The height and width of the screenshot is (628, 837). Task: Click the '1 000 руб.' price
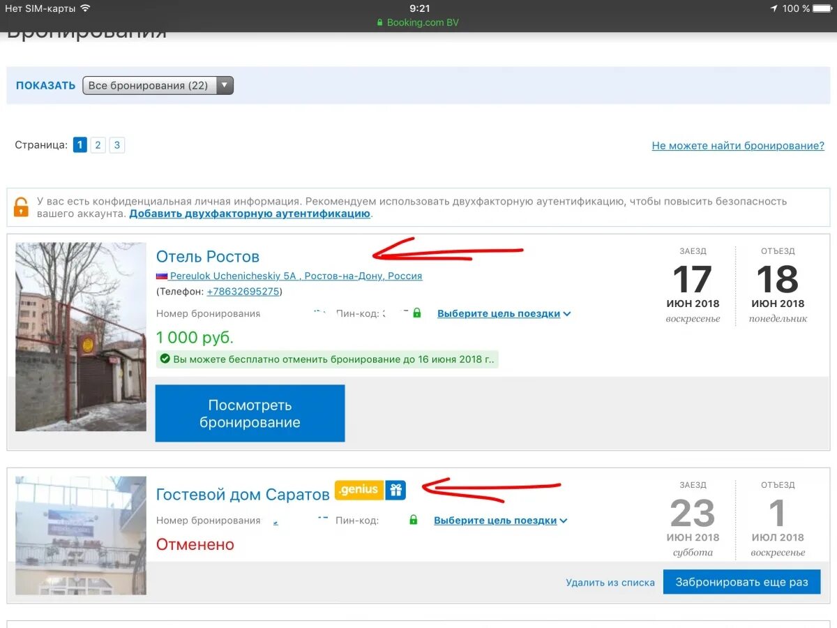[195, 338]
